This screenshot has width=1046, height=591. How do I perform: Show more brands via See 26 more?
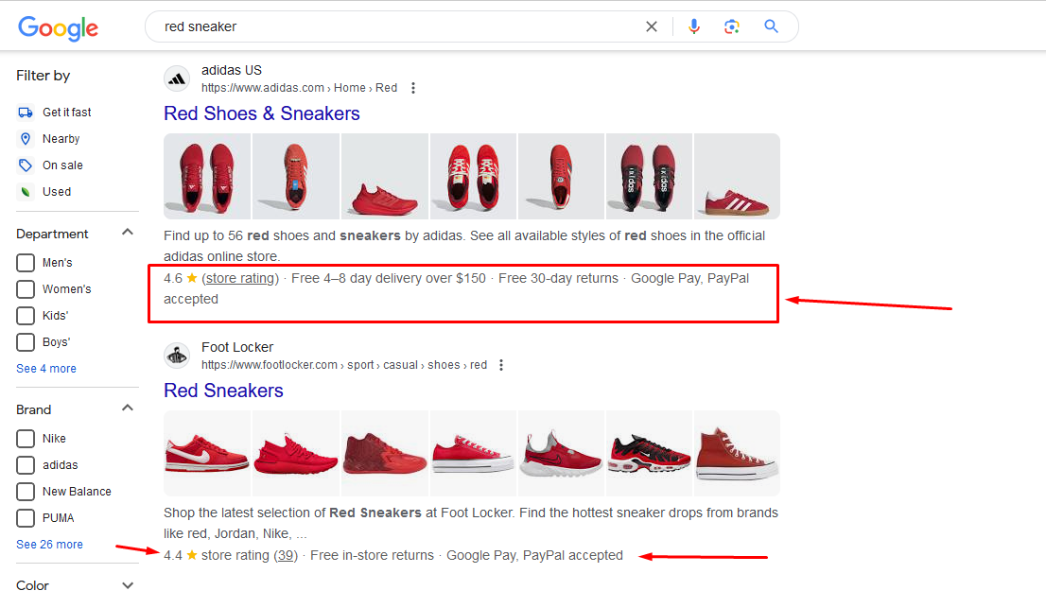[x=49, y=545]
